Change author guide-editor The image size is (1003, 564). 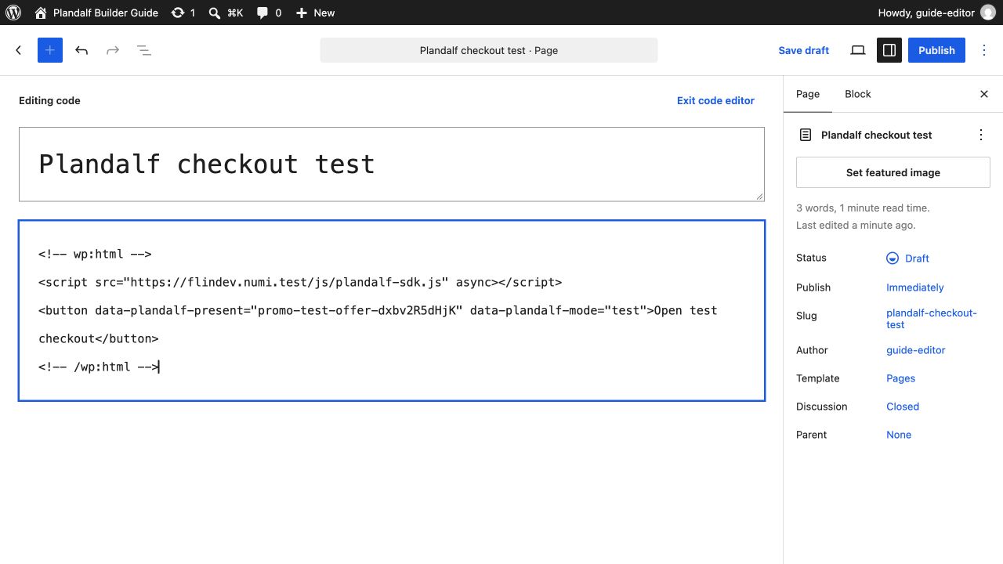click(916, 350)
